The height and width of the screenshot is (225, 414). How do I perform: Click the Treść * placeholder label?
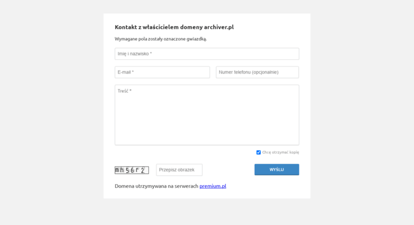point(124,91)
